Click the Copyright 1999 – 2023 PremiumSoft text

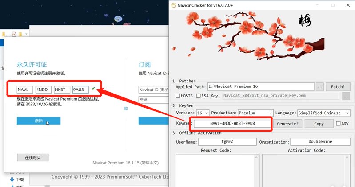tap(110, 177)
